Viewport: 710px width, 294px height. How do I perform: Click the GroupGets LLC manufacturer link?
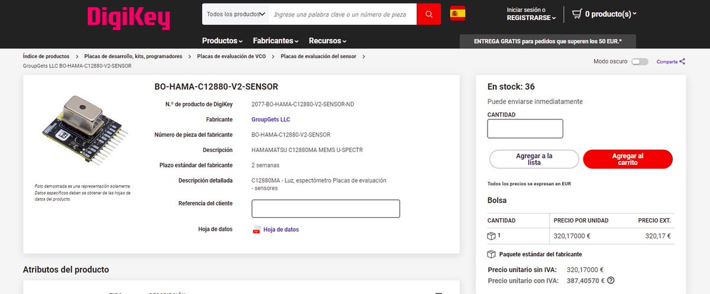(271, 119)
